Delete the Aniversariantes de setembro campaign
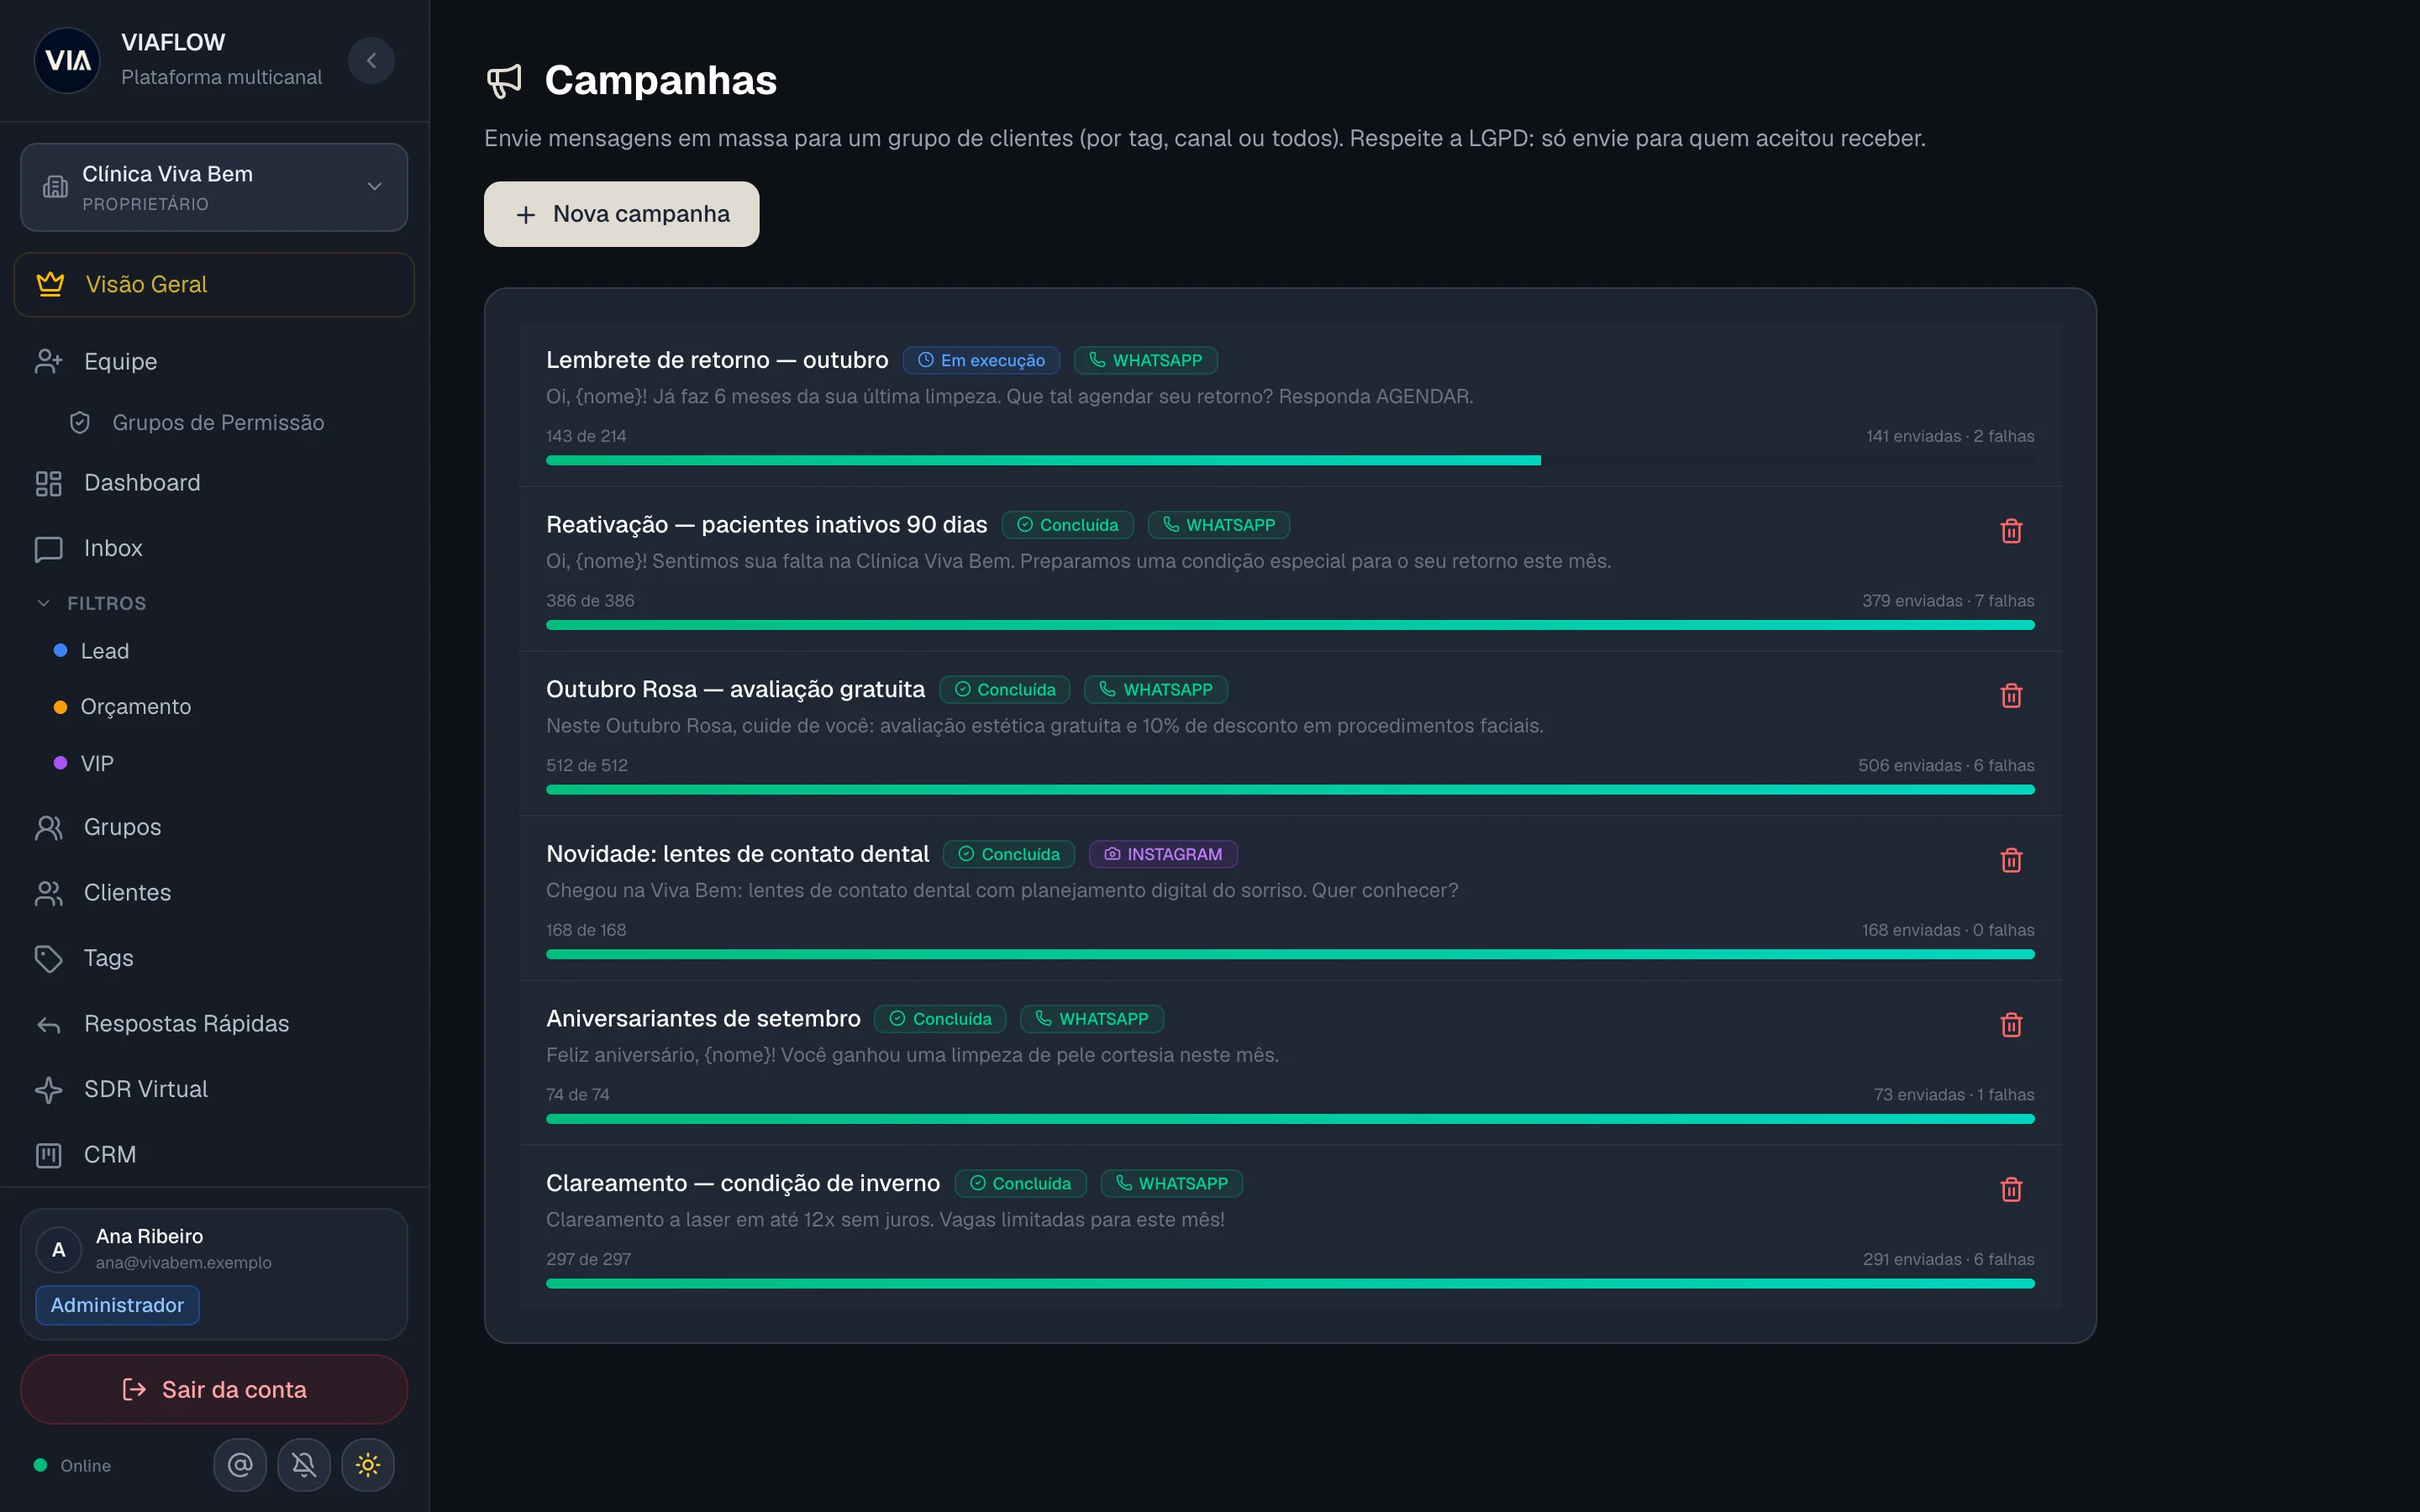 tap(2011, 1025)
